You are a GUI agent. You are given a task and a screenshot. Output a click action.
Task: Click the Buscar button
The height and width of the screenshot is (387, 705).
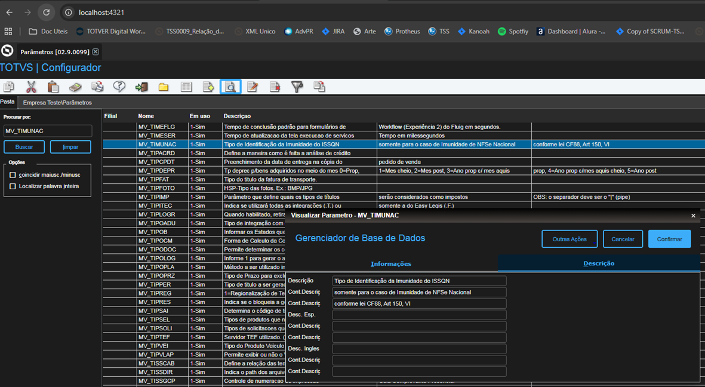24,147
